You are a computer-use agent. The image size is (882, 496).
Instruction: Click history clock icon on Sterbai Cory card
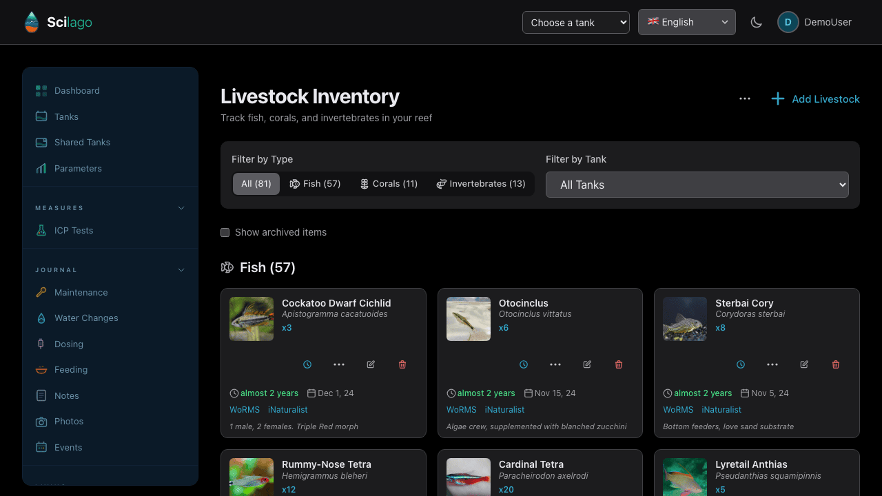[741, 364]
